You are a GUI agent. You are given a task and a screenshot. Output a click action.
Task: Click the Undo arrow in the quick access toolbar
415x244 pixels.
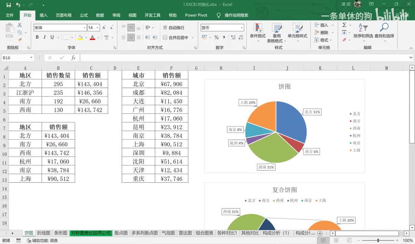click(x=18, y=5)
